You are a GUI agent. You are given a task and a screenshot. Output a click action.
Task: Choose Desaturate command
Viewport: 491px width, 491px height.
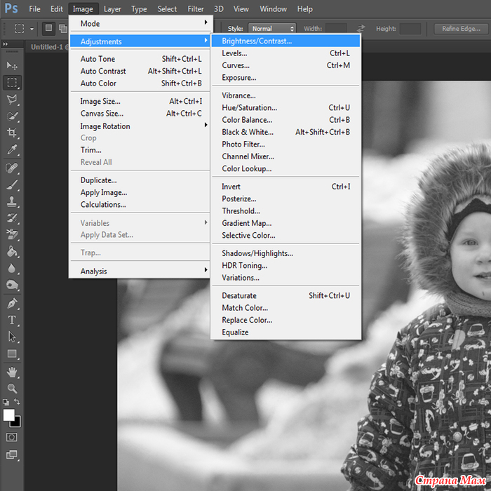coord(285,295)
